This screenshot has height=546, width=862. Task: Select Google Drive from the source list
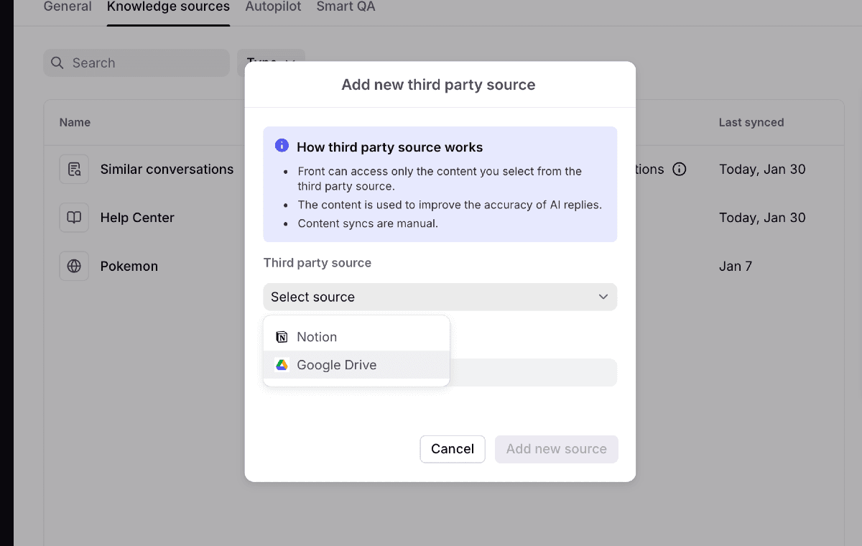coord(336,364)
